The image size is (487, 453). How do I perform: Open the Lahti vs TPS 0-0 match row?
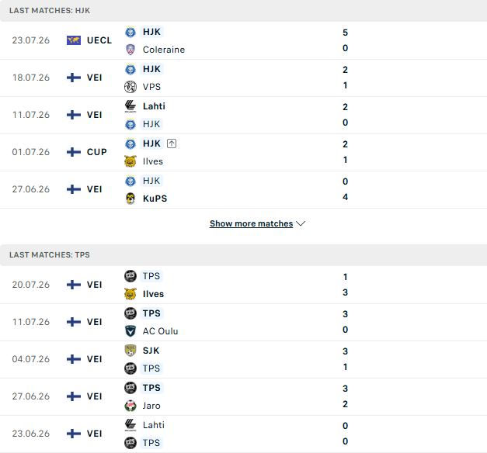coord(244,434)
